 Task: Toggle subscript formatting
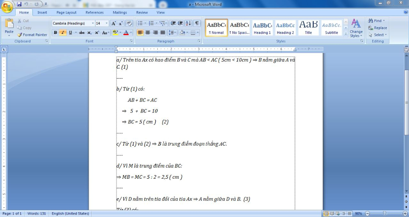pos(89,33)
